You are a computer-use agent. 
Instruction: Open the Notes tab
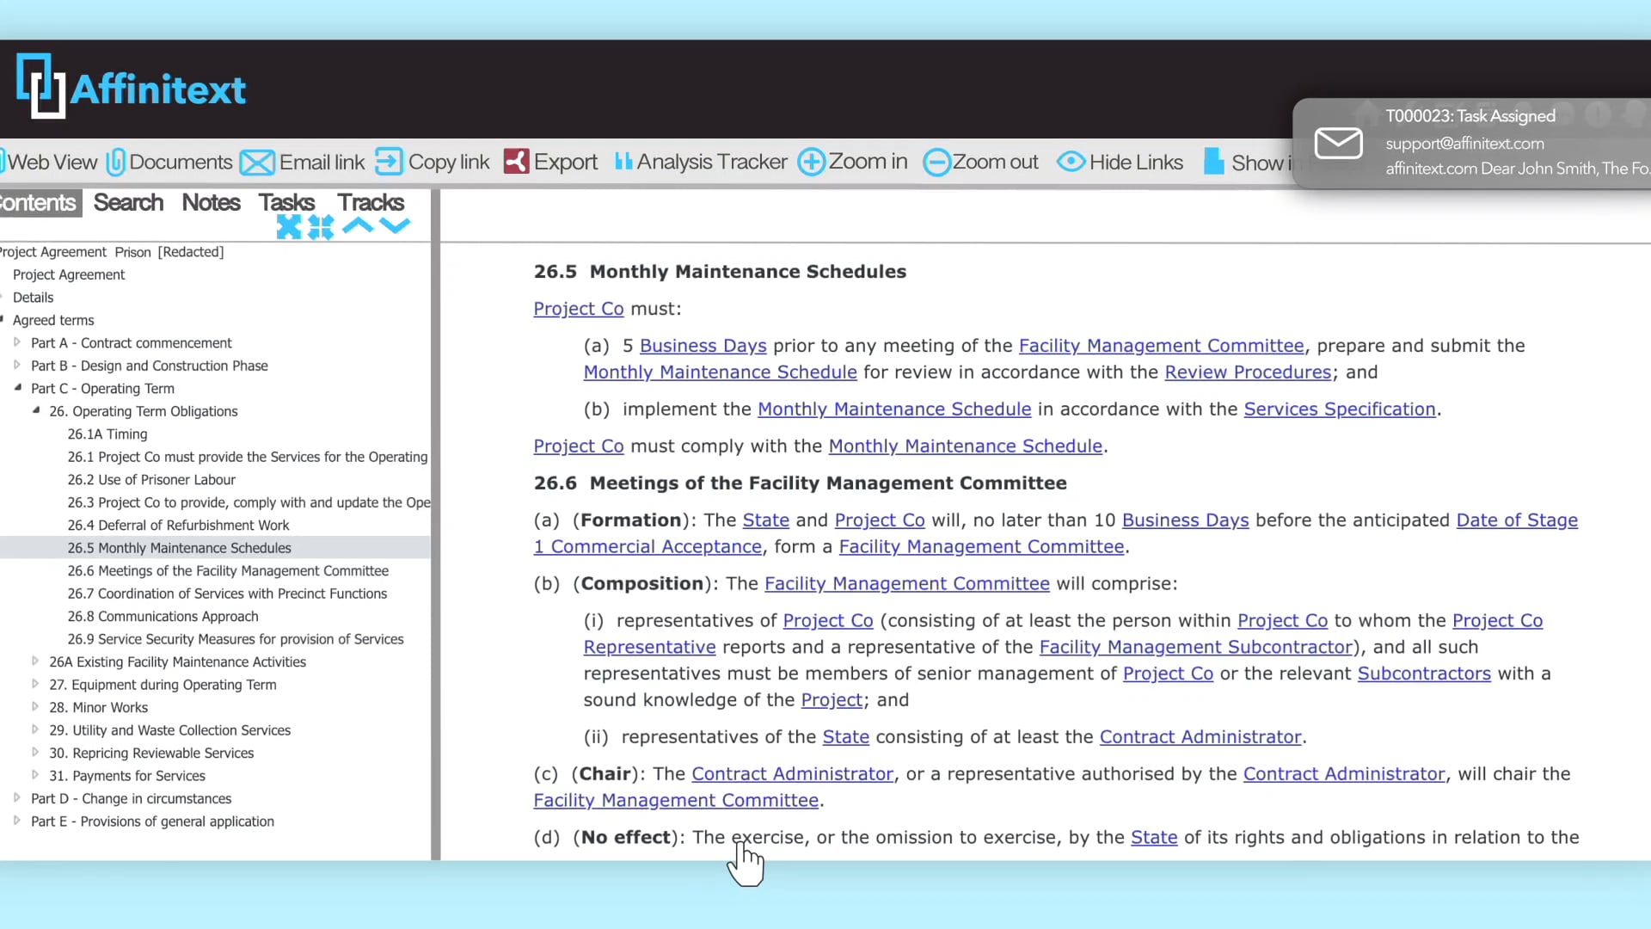tap(211, 203)
